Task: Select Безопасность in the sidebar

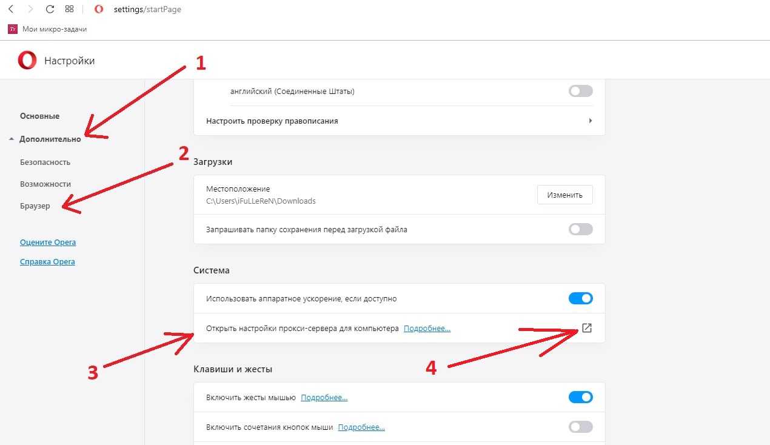Action: [x=45, y=162]
